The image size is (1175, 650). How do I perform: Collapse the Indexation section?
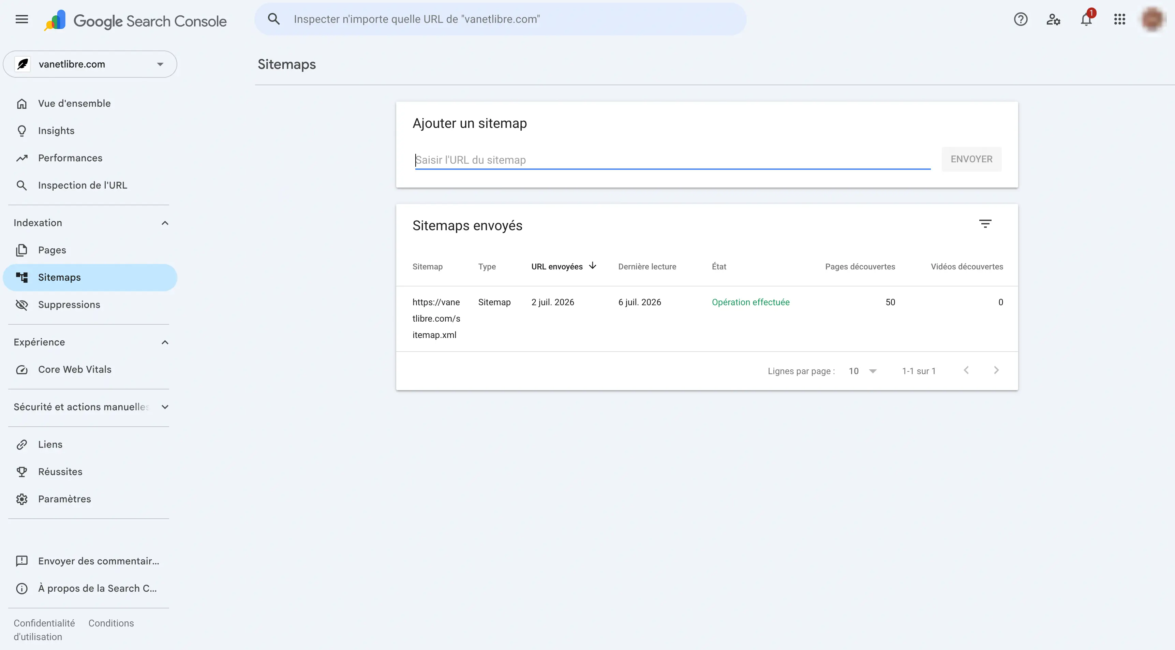pos(165,223)
